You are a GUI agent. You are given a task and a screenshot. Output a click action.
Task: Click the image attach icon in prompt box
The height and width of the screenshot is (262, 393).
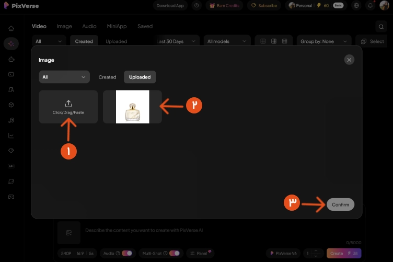(68, 233)
